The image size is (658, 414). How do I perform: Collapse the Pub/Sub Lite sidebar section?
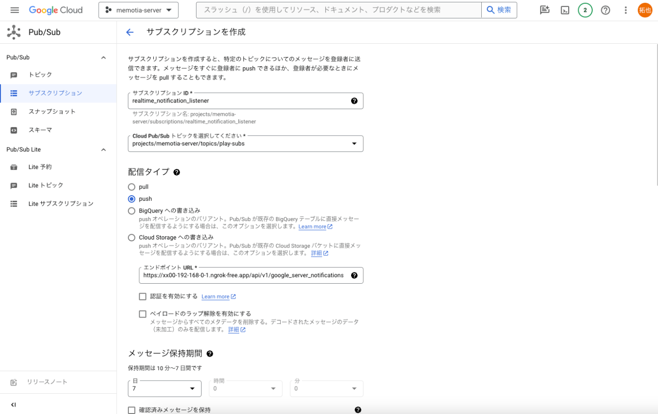tap(103, 150)
